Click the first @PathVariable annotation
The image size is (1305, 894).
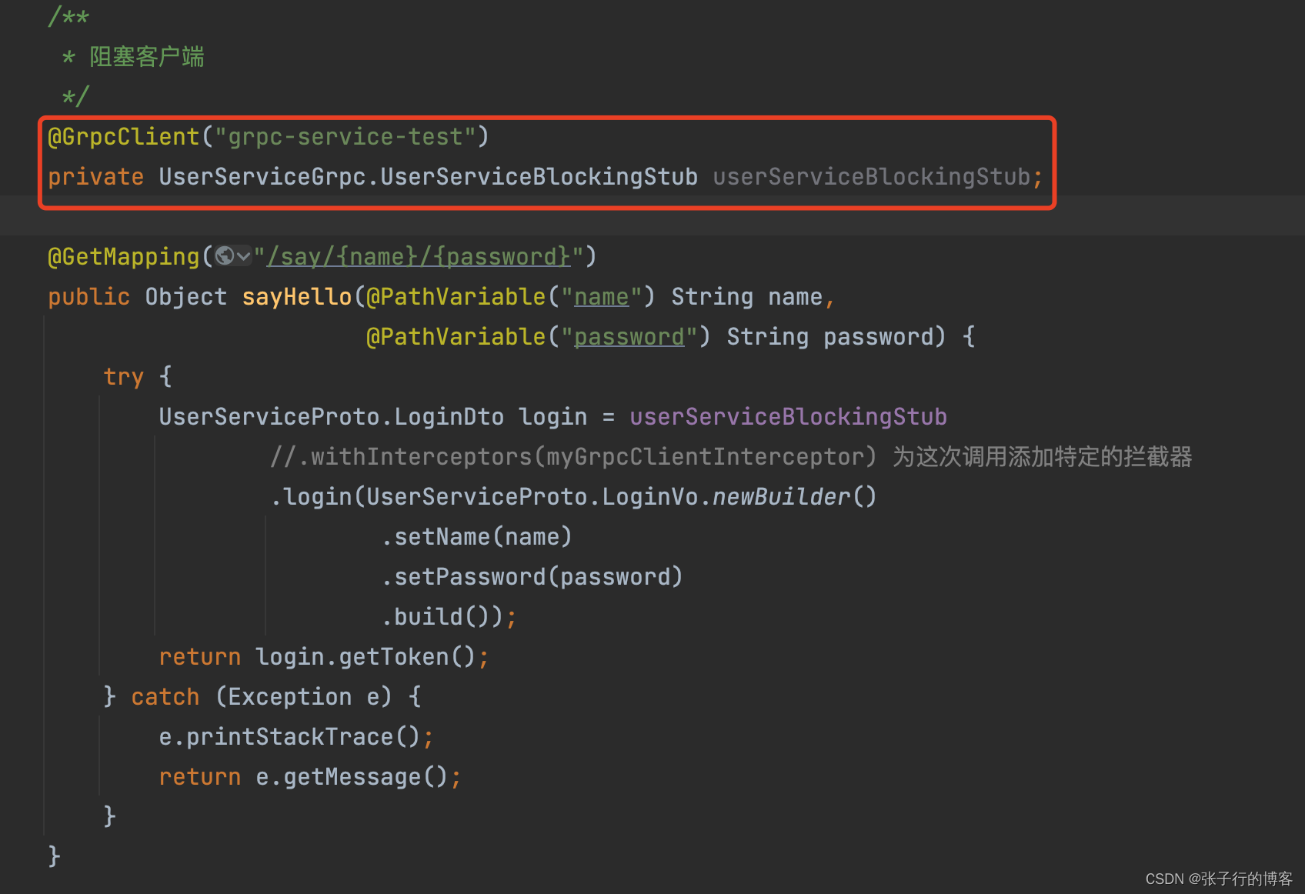point(456,296)
